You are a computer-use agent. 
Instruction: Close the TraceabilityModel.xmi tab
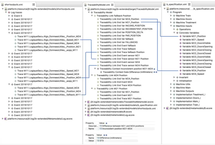(112, 5)
